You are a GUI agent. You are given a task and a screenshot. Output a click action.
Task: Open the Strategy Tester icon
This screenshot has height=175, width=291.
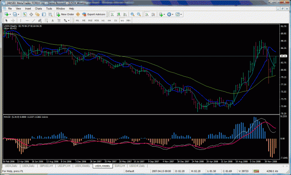[x=50, y=14]
